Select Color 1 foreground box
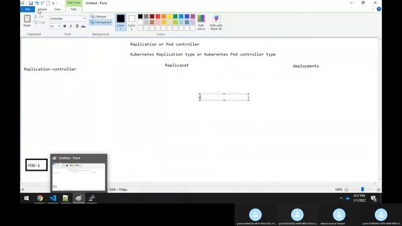Image resolution: width=402 pixels, height=226 pixels. click(x=121, y=23)
